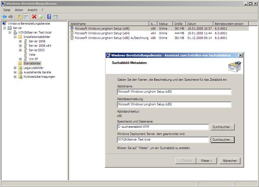Sort by Abbildname column header
The width and height of the screenshot is (259, 187).
pos(109,24)
